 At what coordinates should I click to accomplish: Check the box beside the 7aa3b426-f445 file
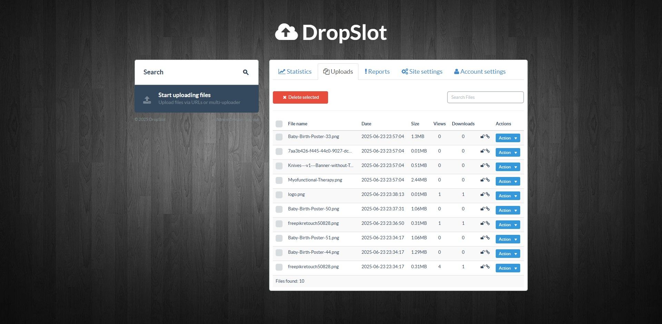click(279, 151)
